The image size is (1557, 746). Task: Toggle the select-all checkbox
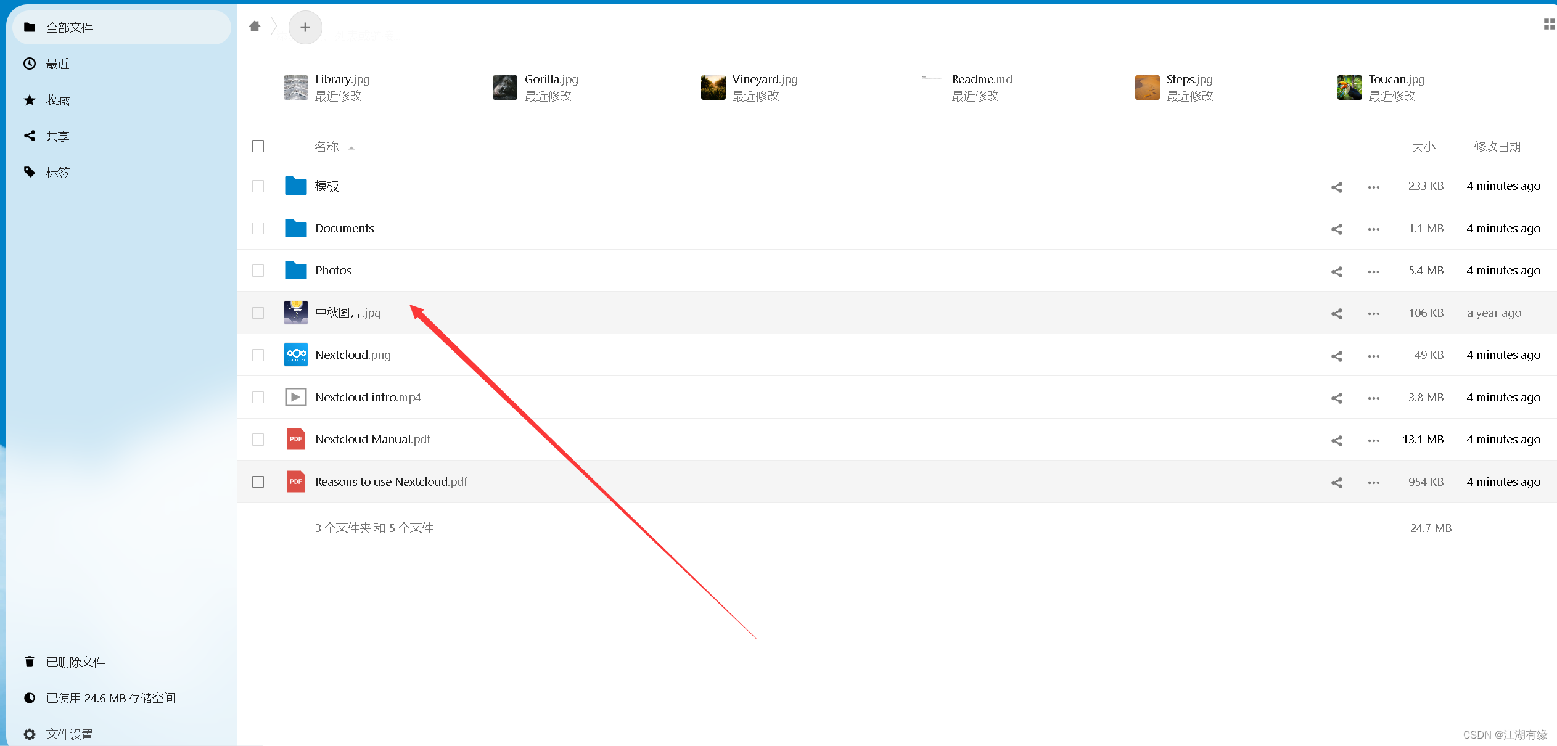pyautogui.click(x=258, y=146)
